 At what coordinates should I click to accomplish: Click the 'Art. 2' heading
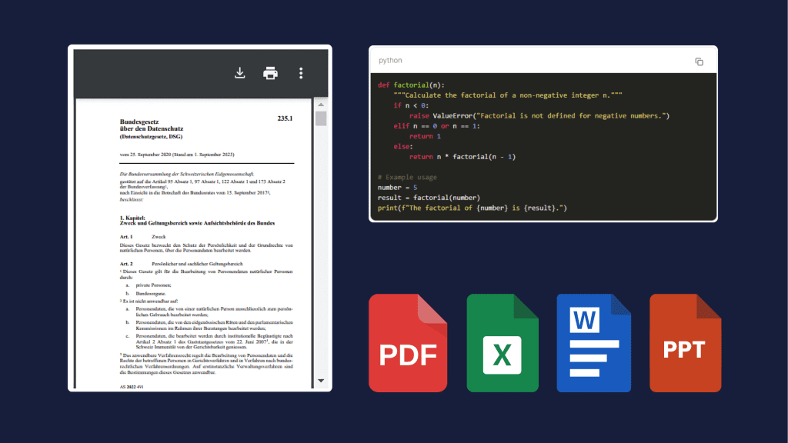126,264
